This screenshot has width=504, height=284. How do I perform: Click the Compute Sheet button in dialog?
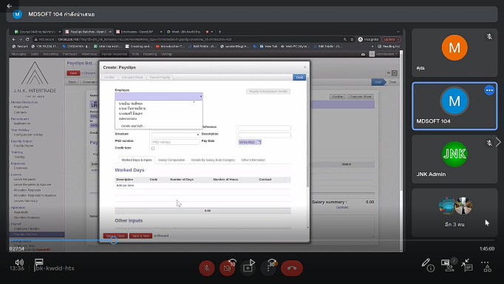(x=132, y=77)
